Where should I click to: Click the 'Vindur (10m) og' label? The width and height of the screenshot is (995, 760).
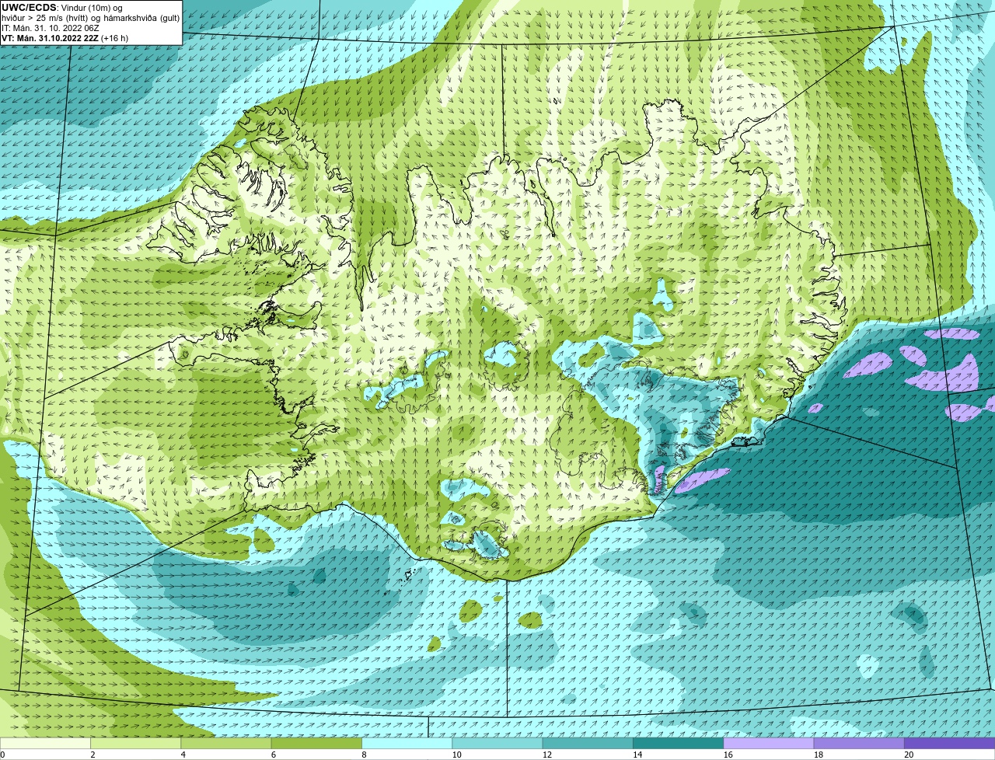[x=92, y=8]
